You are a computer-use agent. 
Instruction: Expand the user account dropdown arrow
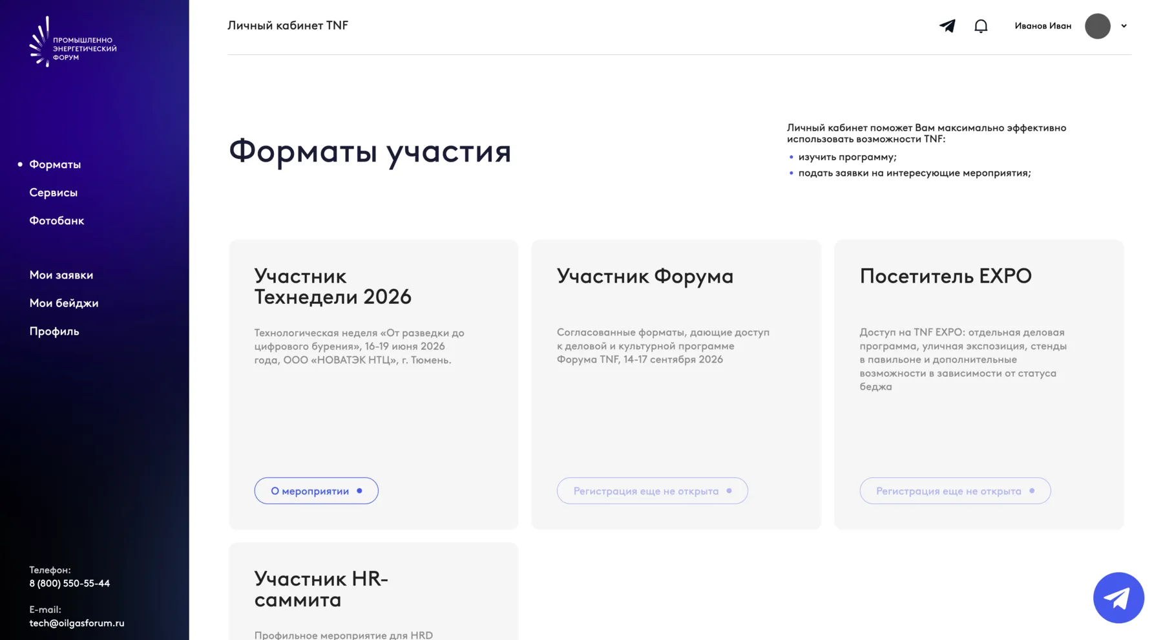point(1124,26)
